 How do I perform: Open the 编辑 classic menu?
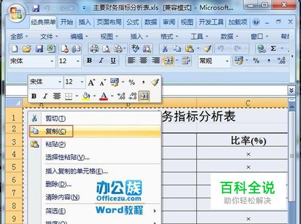79,37
